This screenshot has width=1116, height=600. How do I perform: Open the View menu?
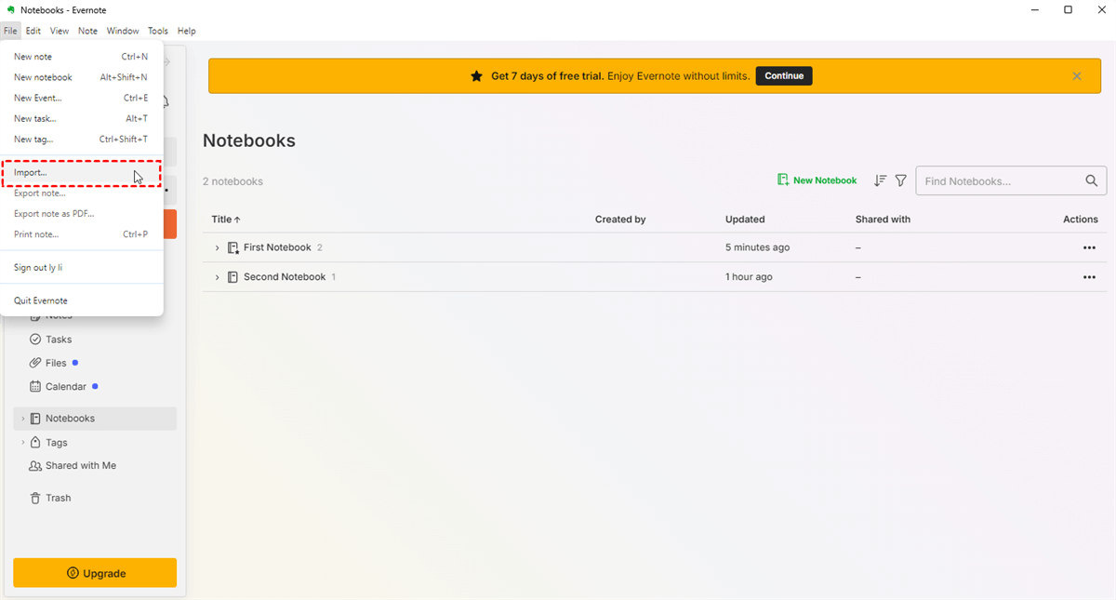click(60, 31)
